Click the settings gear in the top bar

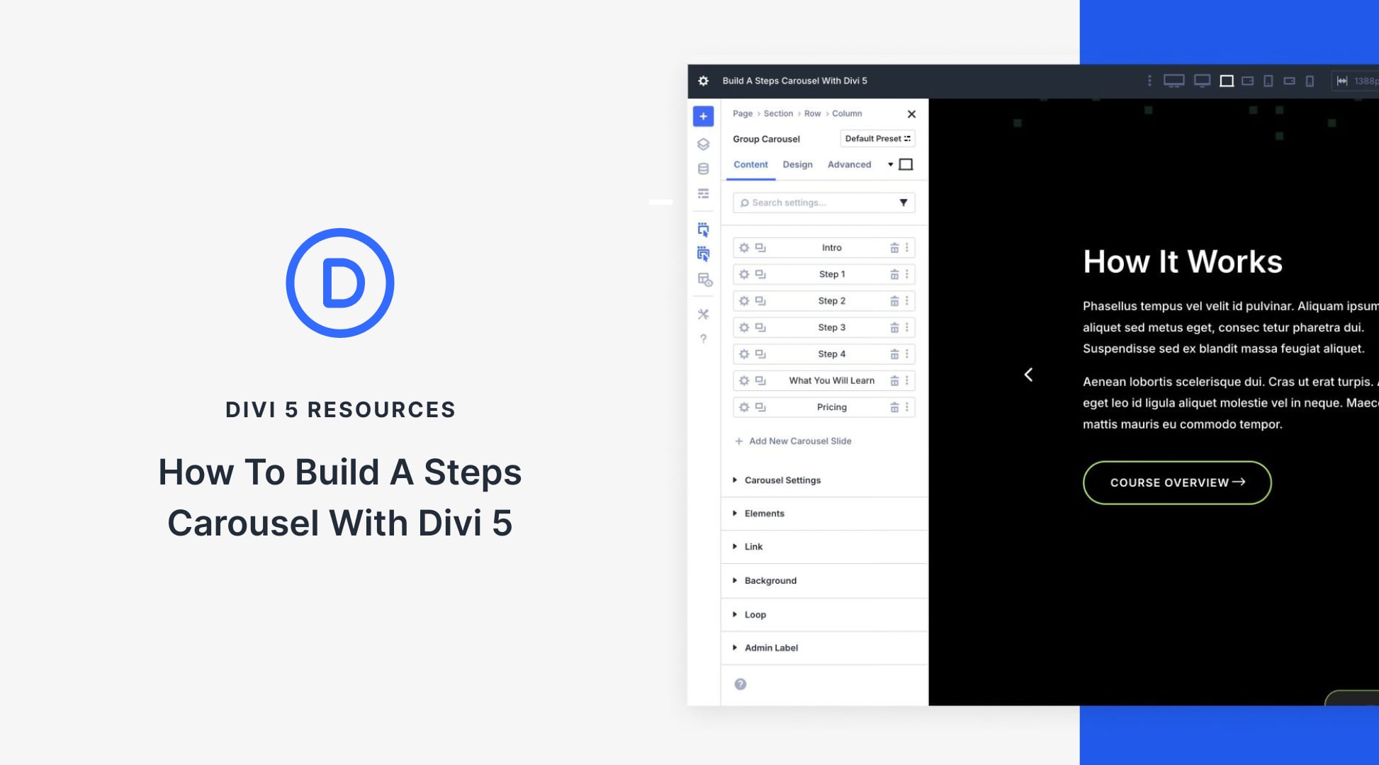(x=703, y=81)
